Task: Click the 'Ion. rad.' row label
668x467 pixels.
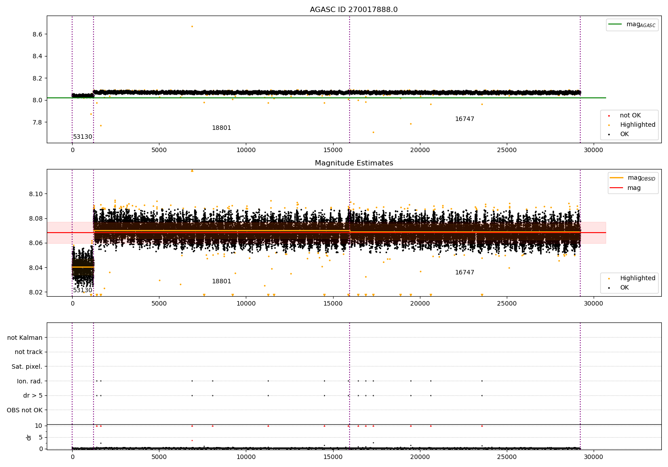Action: [30, 381]
